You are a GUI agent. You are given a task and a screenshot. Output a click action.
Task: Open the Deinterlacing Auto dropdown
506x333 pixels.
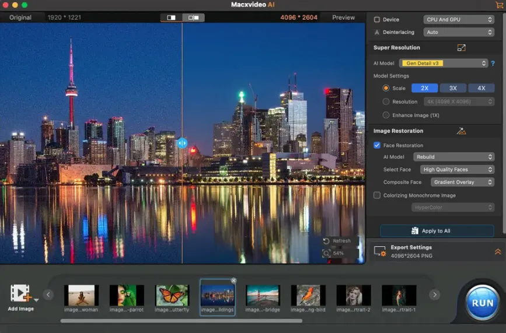point(459,32)
